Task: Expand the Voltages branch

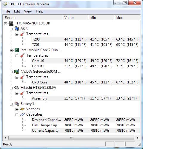Action: 17,109
